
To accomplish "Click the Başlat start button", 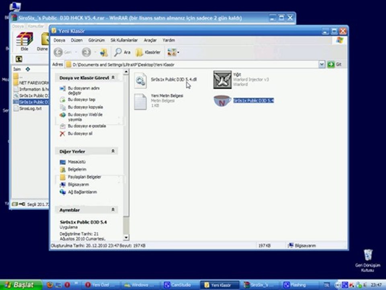I will click(21, 285).
